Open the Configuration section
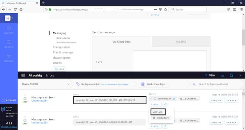The width and height of the screenshot is (245, 130). [61, 47]
